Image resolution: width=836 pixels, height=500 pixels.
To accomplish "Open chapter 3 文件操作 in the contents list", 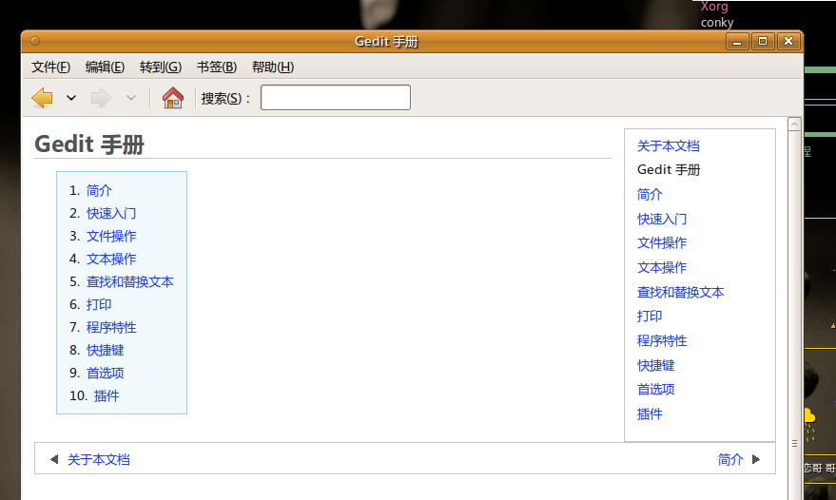I will point(111,236).
